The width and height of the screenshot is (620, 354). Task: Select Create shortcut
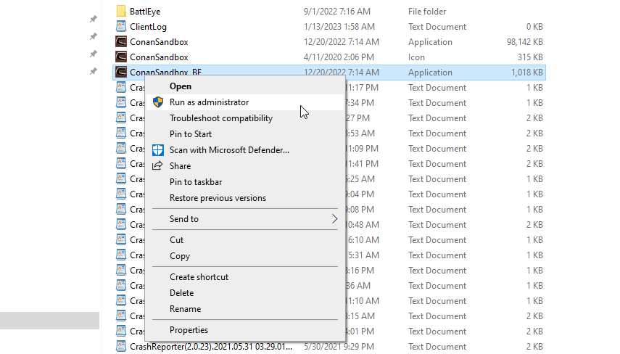click(x=199, y=277)
